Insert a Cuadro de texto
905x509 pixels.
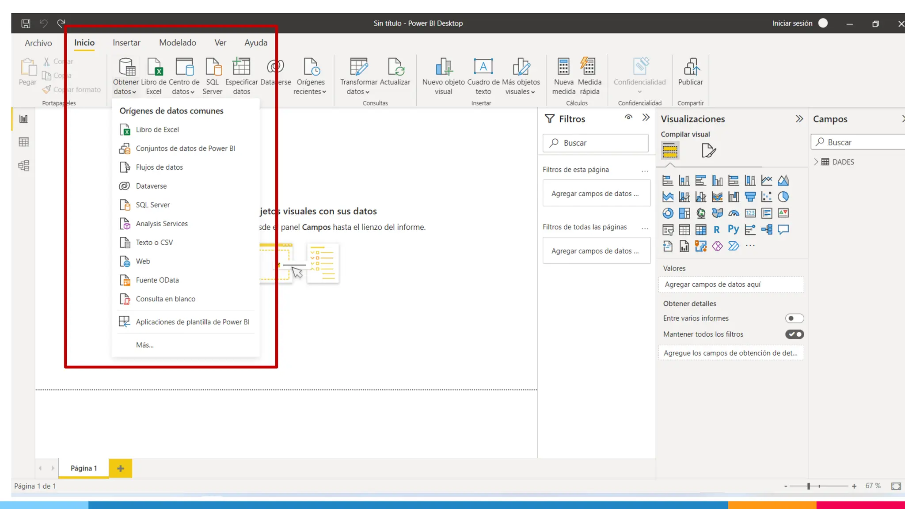(x=483, y=67)
